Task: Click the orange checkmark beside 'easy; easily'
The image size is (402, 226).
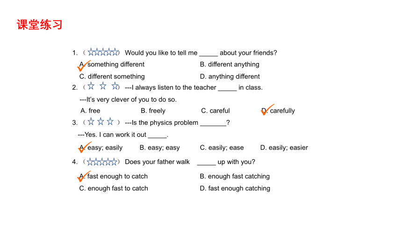Action: (x=85, y=147)
